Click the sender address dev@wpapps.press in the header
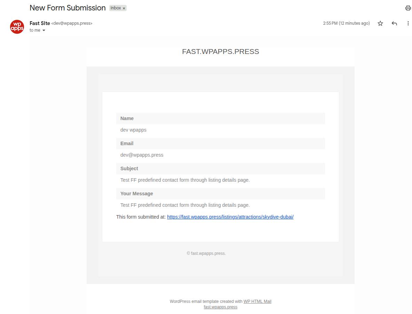Image resolution: width=412 pixels, height=314 pixels. point(72,24)
